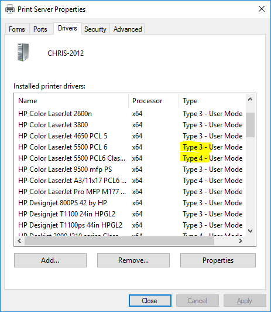Image resolution: width=271 pixels, height=312 pixels.
Task: Click highlighted Type 4 cell for 5500 PCL6 Class
Action: pyautogui.click(x=212, y=158)
